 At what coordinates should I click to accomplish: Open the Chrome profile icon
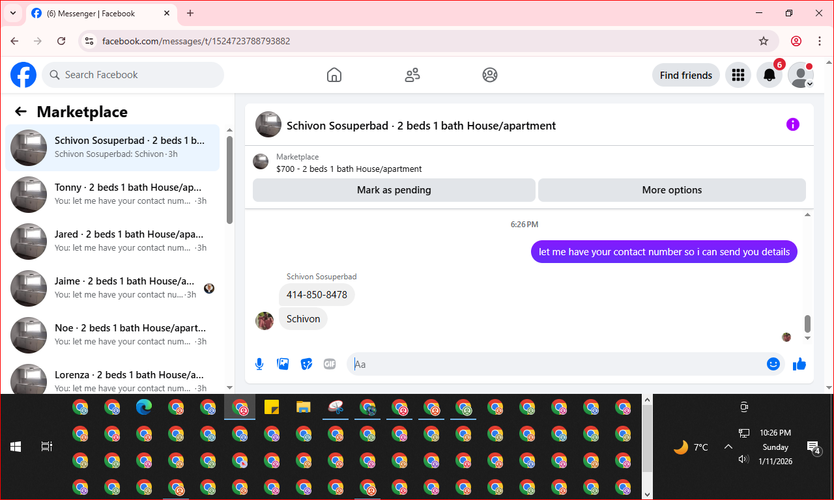(796, 41)
